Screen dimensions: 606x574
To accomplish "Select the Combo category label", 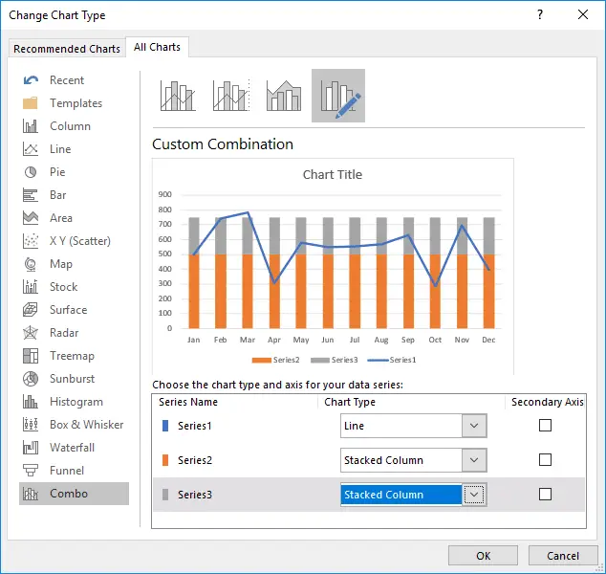I will click(x=69, y=494).
